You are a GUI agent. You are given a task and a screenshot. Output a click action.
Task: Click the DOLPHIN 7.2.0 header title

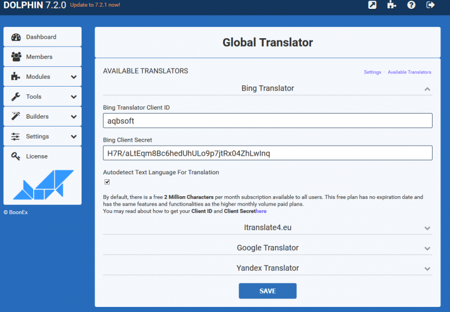pyautogui.click(x=35, y=5)
